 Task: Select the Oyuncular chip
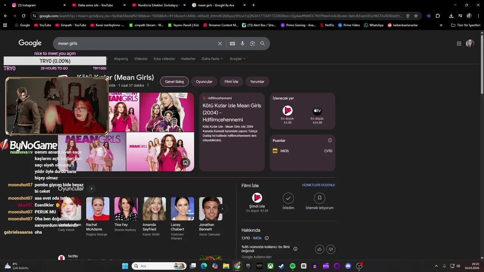tap(204, 82)
